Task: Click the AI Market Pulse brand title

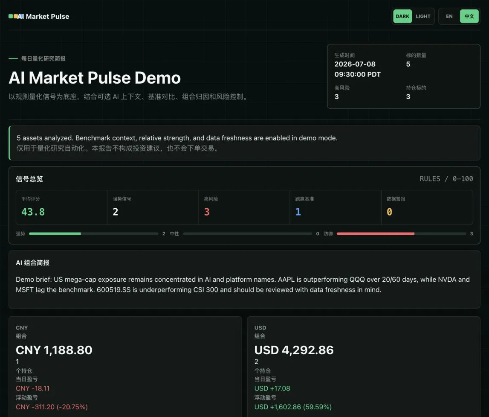Action: point(43,16)
